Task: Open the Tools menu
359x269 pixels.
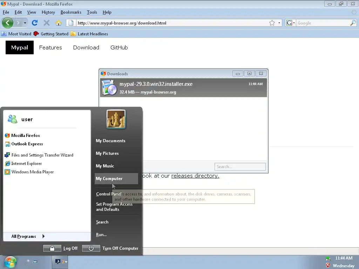Action: pyautogui.click(x=92, y=12)
